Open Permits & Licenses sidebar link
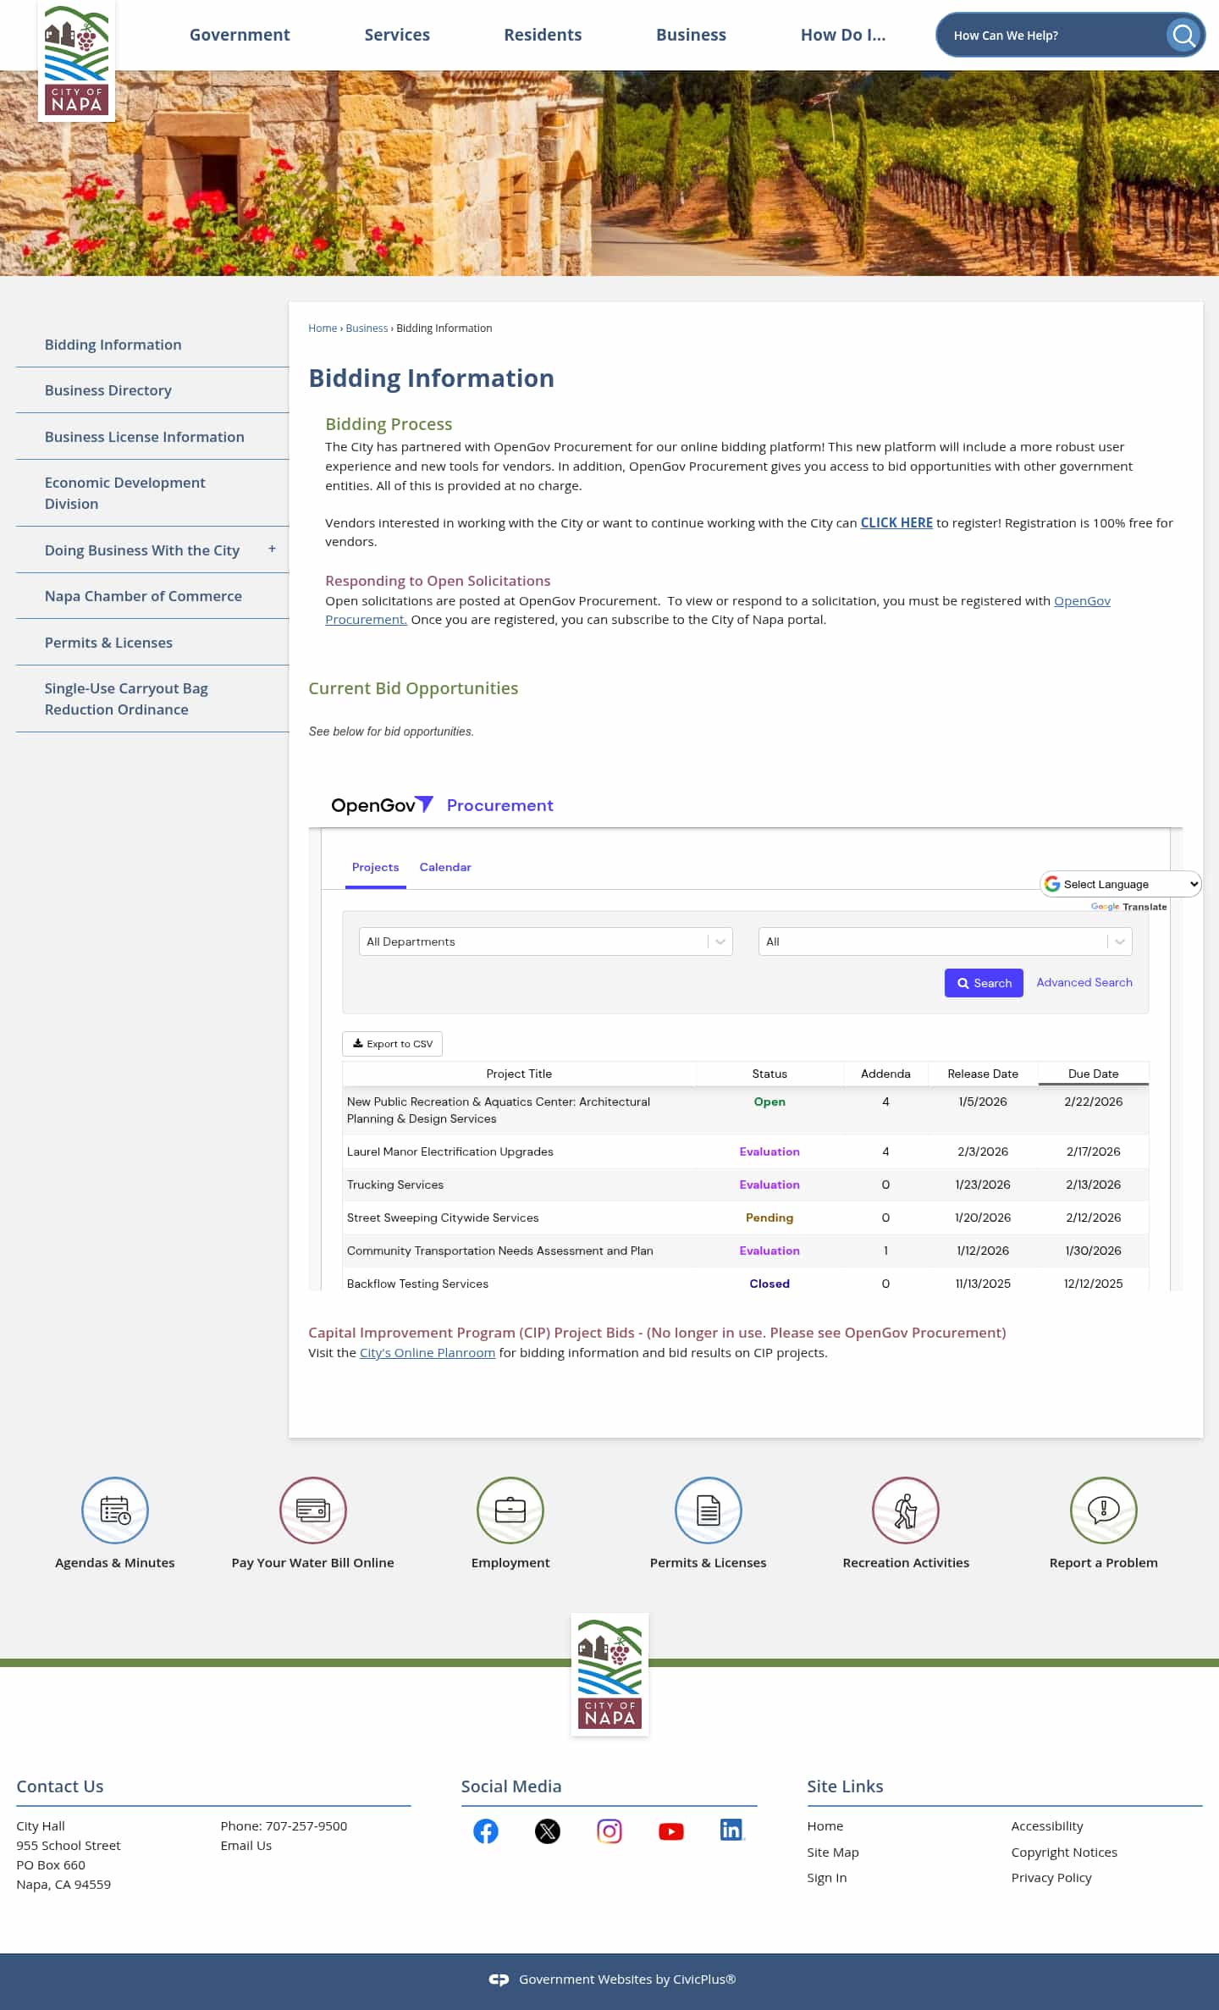 pos(108,643)
